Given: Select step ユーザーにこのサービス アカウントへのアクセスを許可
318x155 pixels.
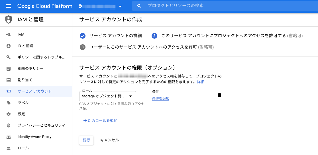Looking at the screenshot, I should [x=143, y=47].
